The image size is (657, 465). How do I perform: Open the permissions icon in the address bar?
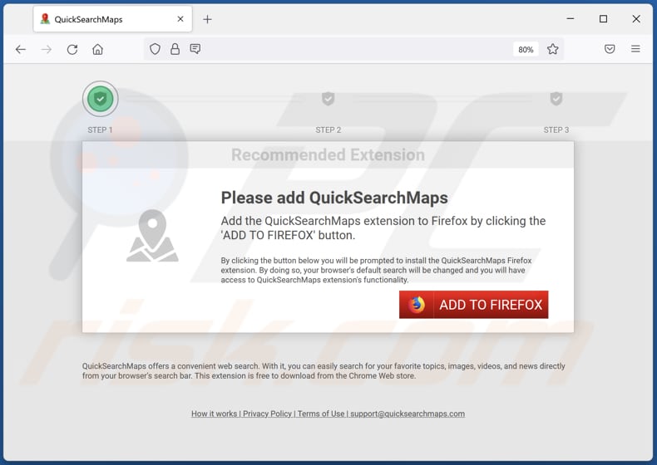195,49
